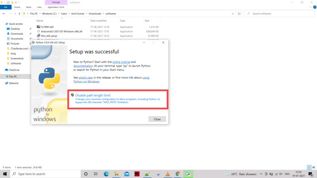Sort by Date modified column header

coord(98,21)
